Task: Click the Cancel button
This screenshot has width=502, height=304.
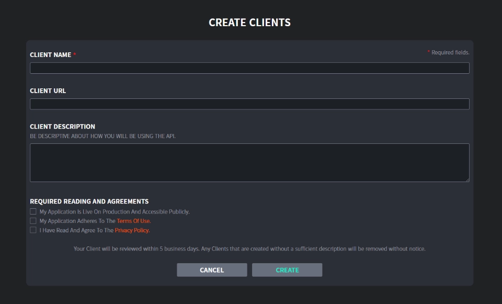Action: tap(212, 270)
